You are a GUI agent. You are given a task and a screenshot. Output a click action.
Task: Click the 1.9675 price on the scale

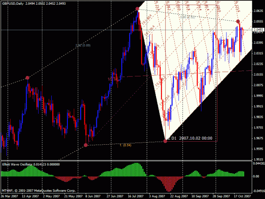pyautogui.click(x=258, y=138)
